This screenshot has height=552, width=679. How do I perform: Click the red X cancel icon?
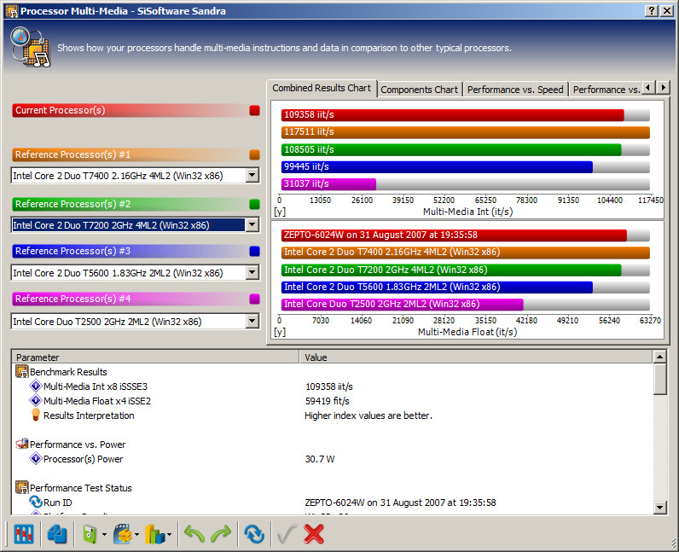(314, 534)
